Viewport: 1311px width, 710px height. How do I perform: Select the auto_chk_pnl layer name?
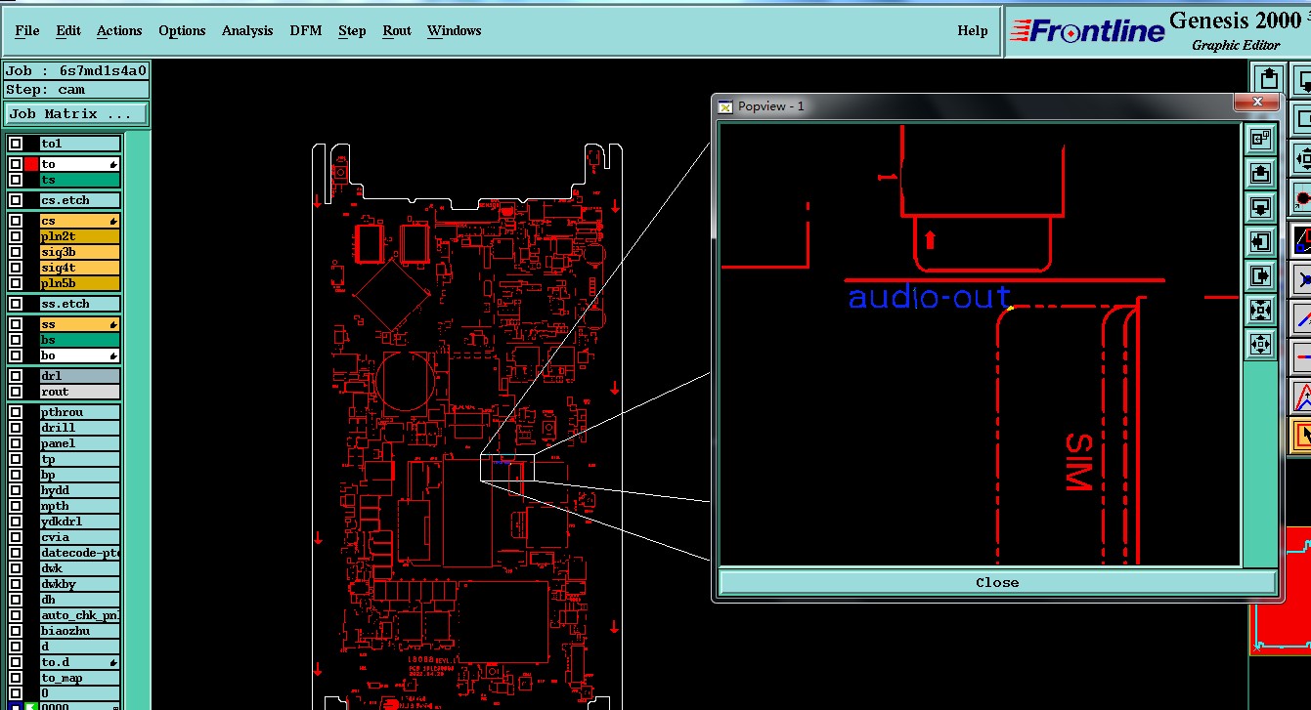click(80, 615)
